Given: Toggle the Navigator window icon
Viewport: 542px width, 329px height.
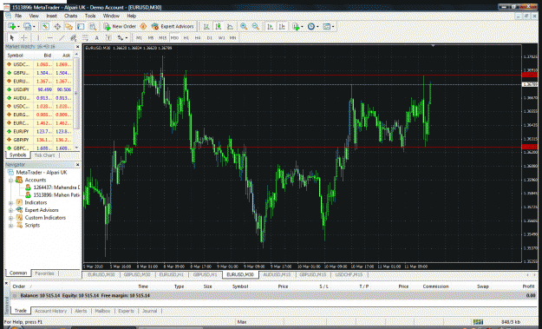Looking at the screenshot, I should (x=69, y=26).
